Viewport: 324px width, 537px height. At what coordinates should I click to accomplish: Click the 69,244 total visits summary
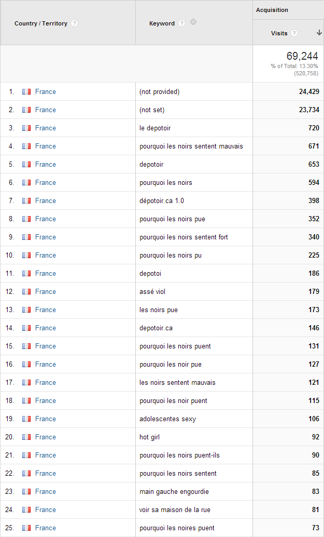tap(302, 56)
